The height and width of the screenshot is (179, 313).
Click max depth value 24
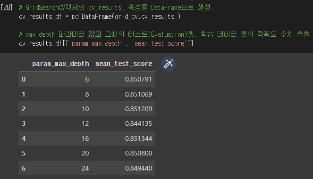85,168
